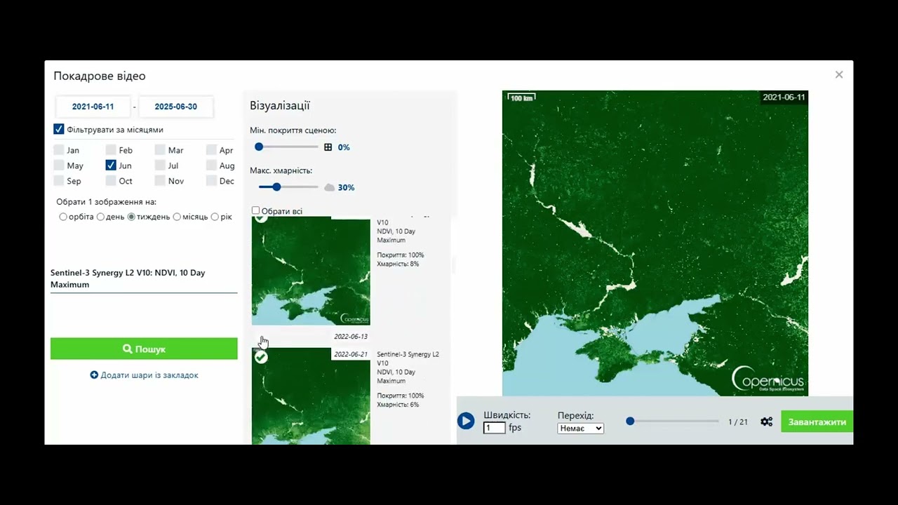
Task: Select the first NDVI thumbnail image
Action: point(311,271)
